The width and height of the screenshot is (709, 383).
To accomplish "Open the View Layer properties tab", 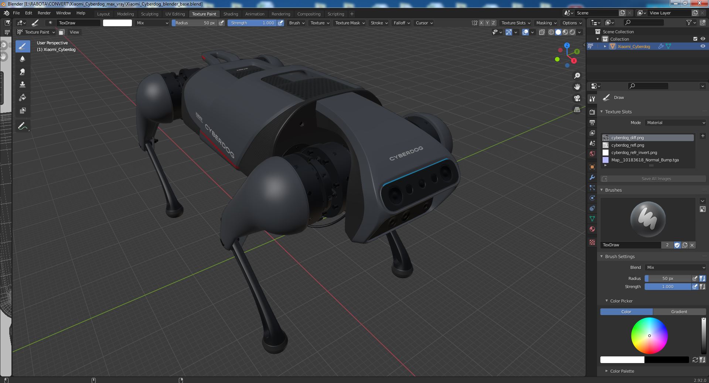I will [592, 133].
